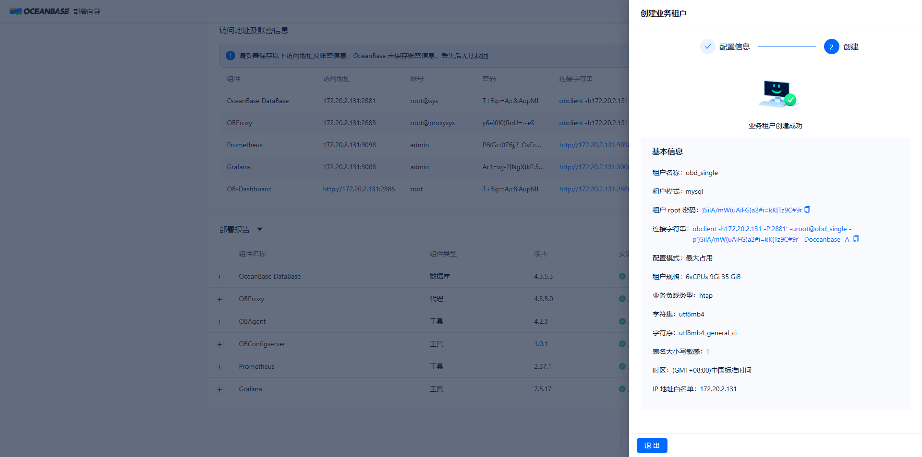Click the 数据库 component type cell
This screenshot has width=922, height=457.
click(439, 276)
